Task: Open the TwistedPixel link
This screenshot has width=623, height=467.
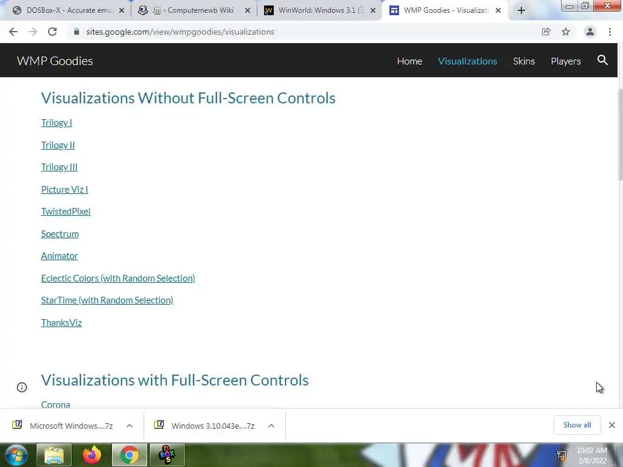Action: 66,211
